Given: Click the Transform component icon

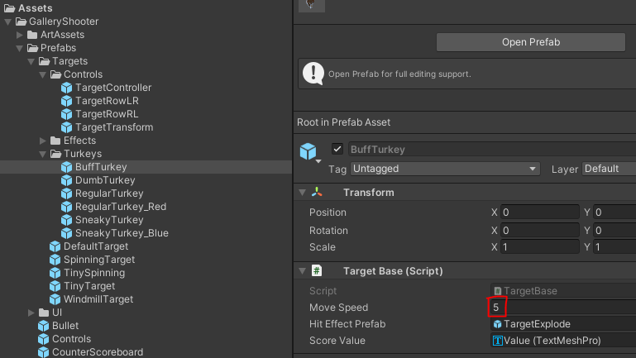Looking at the screenshot, I should click(318, 193).
